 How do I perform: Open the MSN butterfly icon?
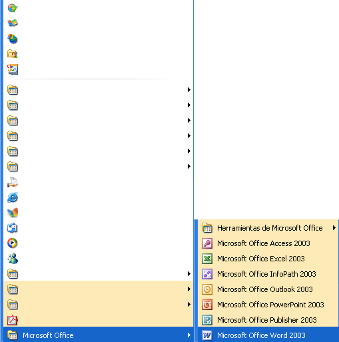coord(13,213)
